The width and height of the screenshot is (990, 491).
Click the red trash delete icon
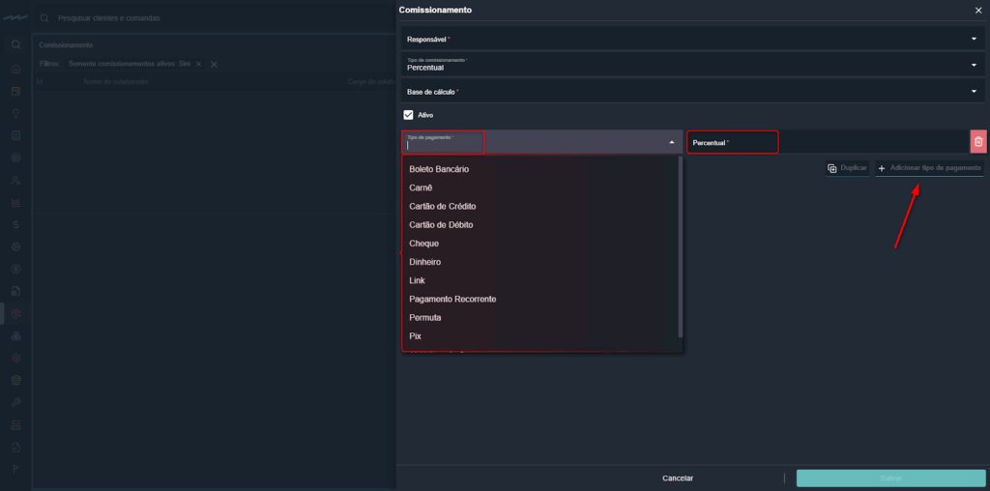[978, 142]
